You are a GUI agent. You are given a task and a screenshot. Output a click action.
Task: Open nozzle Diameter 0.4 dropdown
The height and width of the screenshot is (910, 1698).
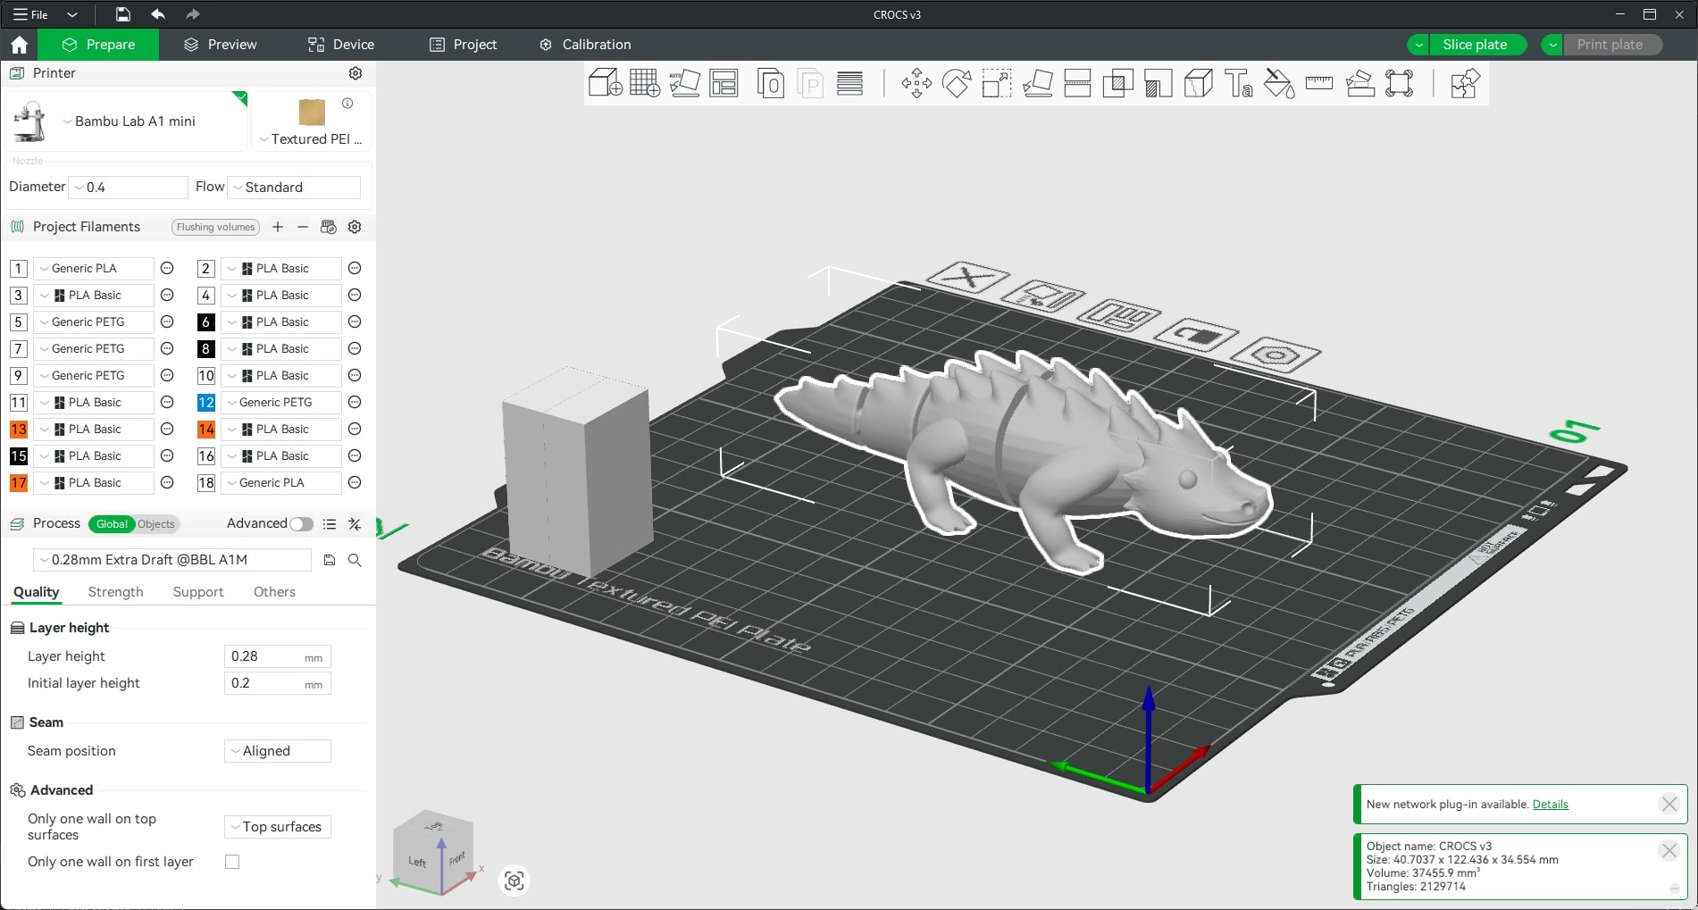tap(128, 188)
